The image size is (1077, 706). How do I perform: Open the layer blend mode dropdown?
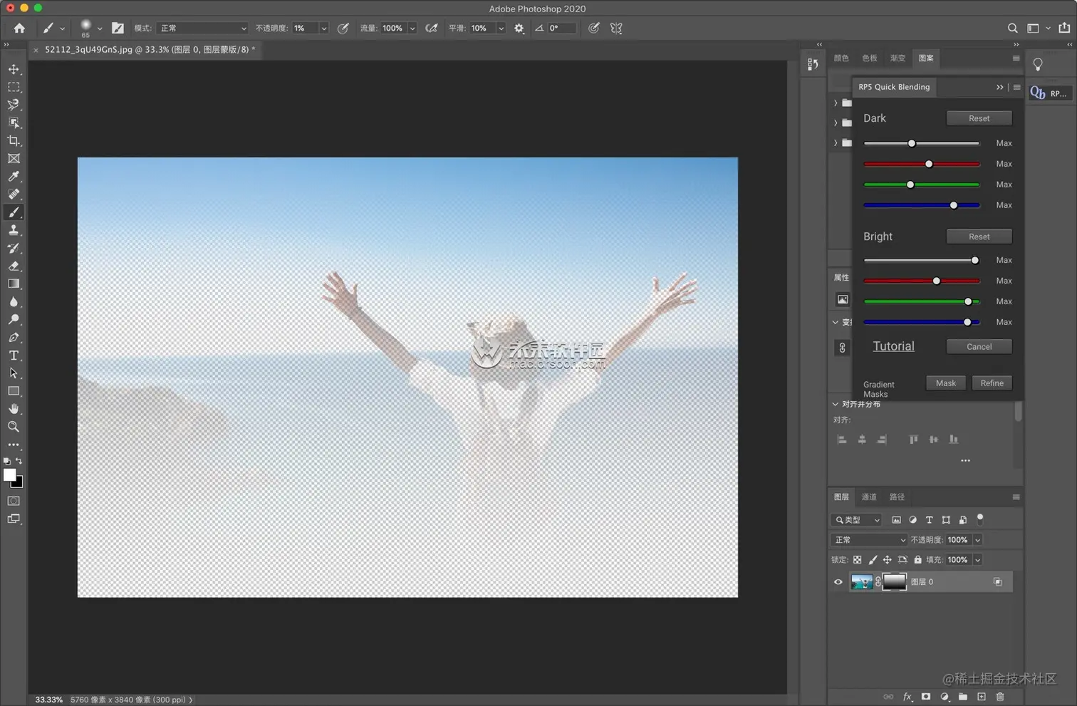(x=869, y=540)
